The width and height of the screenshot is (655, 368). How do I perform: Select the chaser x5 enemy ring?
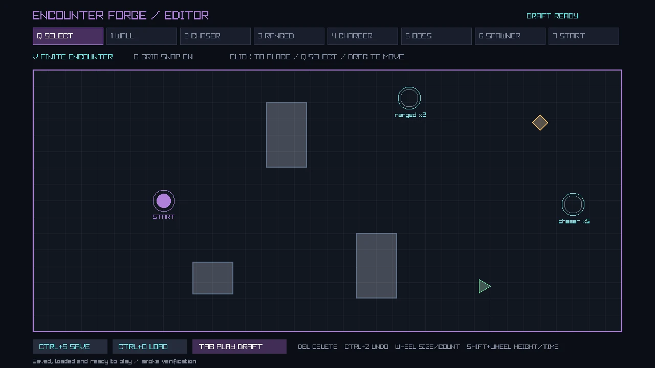pos(573,204)
